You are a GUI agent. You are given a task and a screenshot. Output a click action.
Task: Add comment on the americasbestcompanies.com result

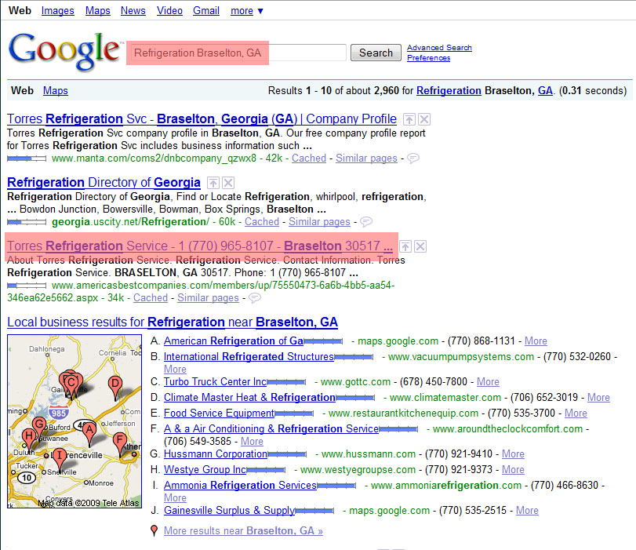[255, 298]
